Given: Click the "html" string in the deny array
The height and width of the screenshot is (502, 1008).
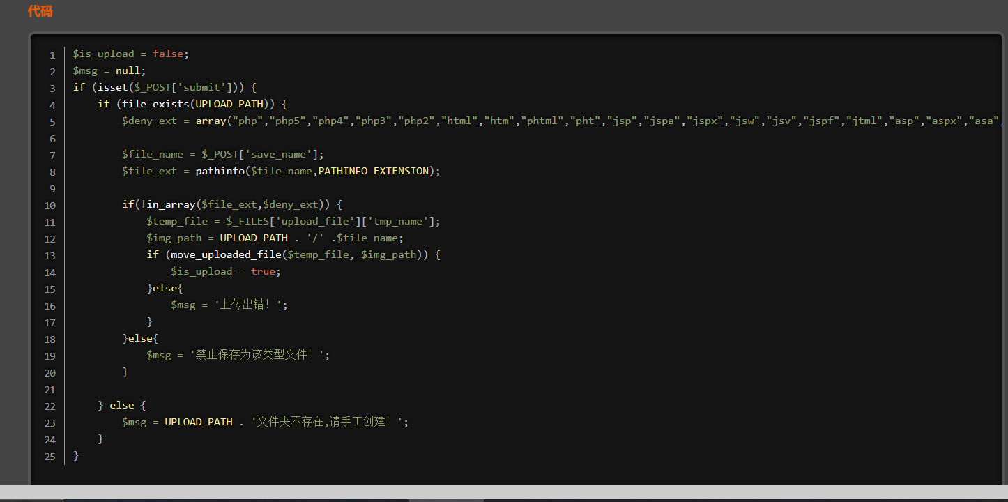Looking at the screenshot, I should 459,121.
